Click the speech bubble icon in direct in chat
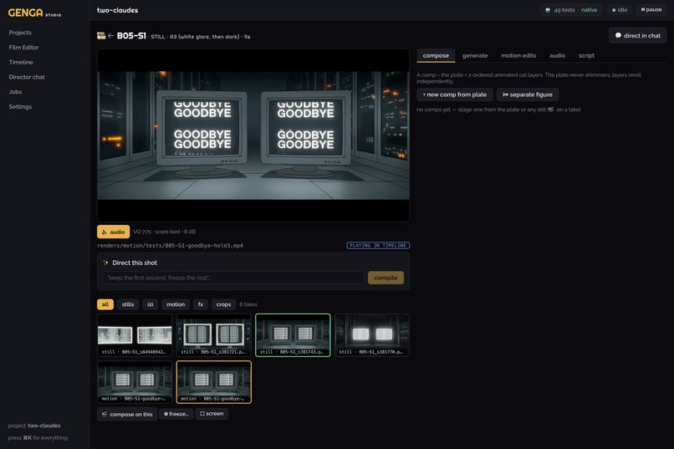 (618, 36)
